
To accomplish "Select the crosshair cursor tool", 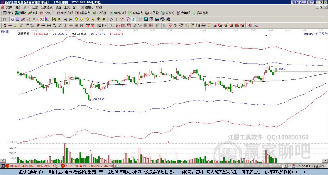I will (x=117, y=19).
